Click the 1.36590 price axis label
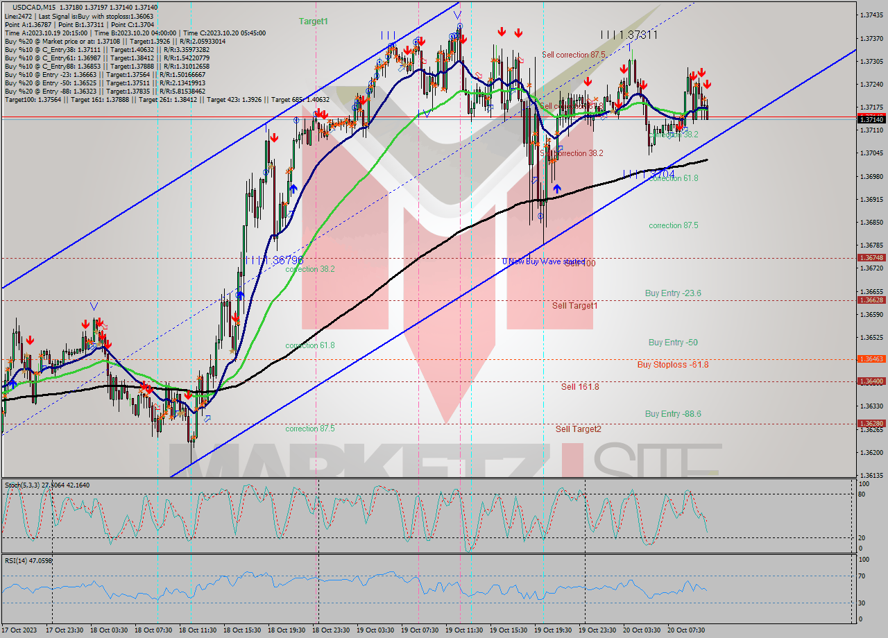 871,314
